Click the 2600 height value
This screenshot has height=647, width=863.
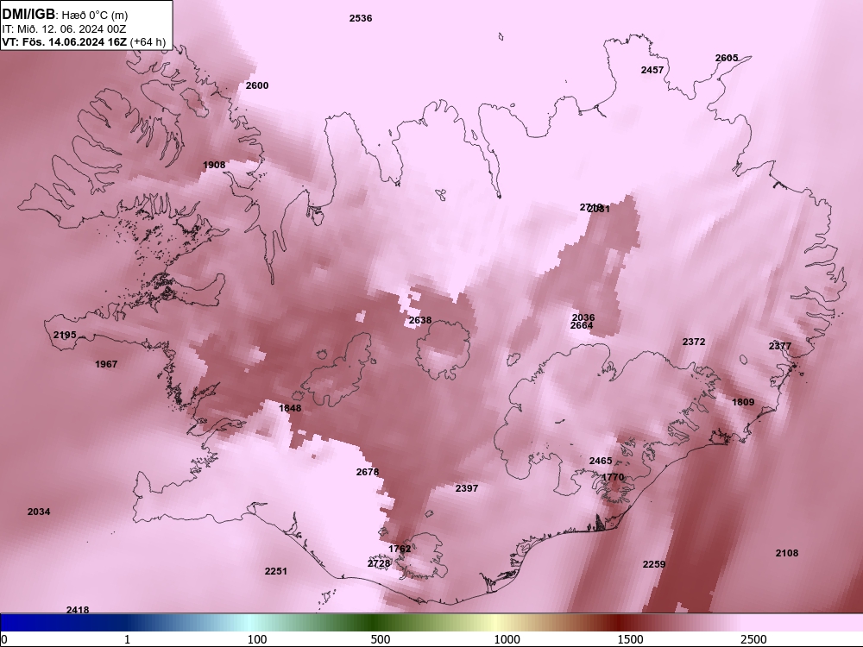click(x=257, y=85)
